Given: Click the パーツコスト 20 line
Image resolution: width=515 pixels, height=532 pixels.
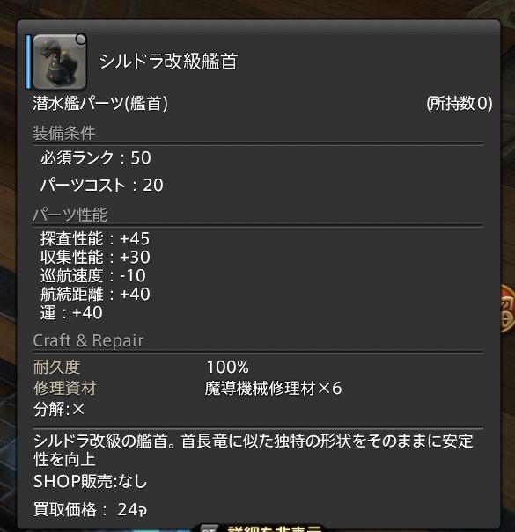Looking at the screenshot, I should click(x=102, y=185).
